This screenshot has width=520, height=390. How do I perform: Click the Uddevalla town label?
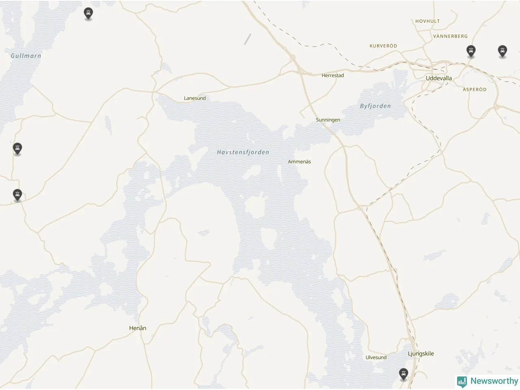tap(439, 78)
